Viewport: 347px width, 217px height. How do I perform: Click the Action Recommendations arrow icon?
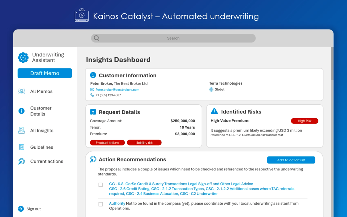(93, 159)
